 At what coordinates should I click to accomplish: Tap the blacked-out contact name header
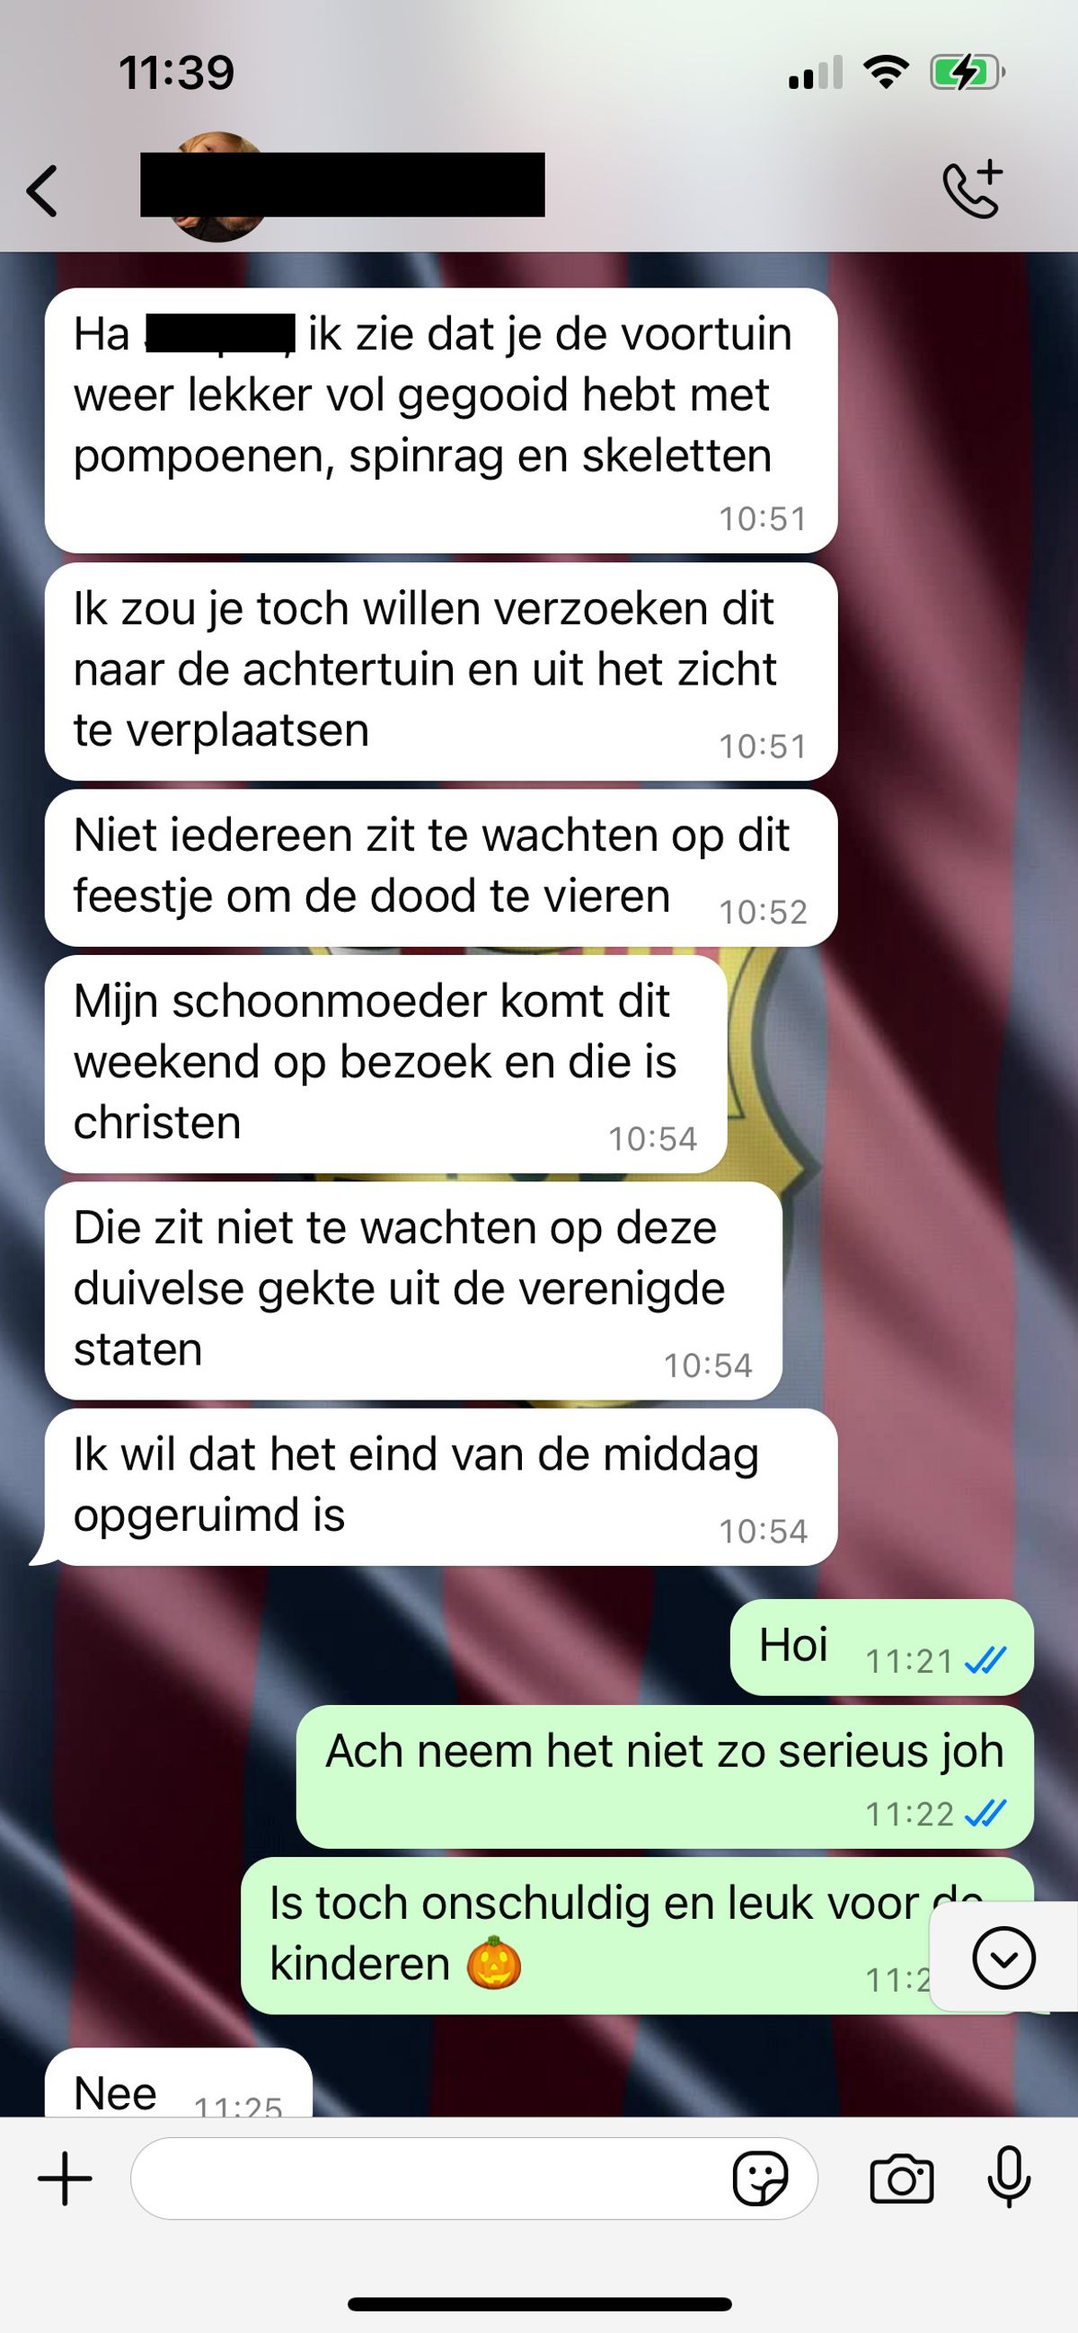click(342, 185)
